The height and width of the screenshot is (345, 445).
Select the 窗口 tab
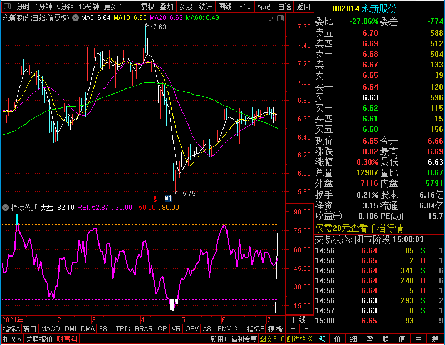coord(30,329)
